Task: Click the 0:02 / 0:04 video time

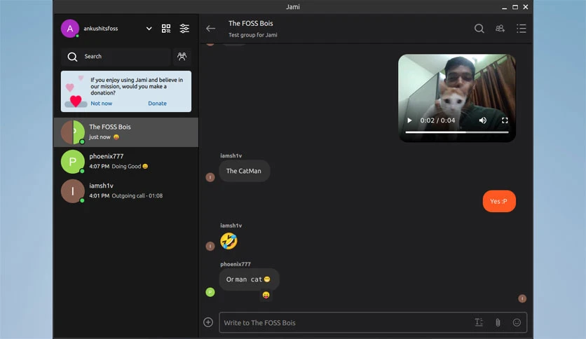Action: (x=437, y=120)
